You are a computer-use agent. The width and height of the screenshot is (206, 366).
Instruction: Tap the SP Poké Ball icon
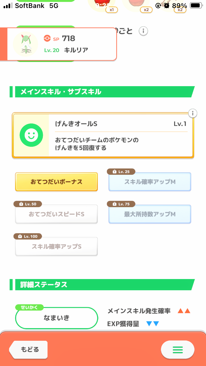(47, 39)
